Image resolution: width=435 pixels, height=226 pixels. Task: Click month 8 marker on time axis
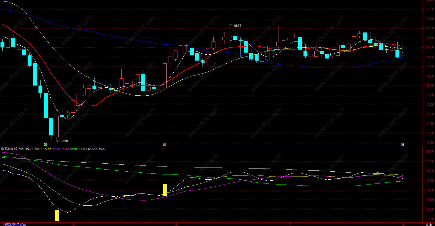pos(403,224)
